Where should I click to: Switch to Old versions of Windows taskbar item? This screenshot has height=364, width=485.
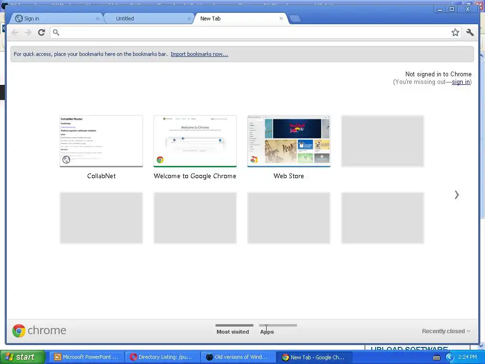tap(238, 357)
